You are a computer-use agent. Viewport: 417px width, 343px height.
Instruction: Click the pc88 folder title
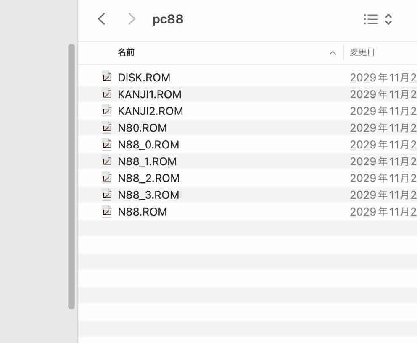pyautogui.click(x=168, y=19)
